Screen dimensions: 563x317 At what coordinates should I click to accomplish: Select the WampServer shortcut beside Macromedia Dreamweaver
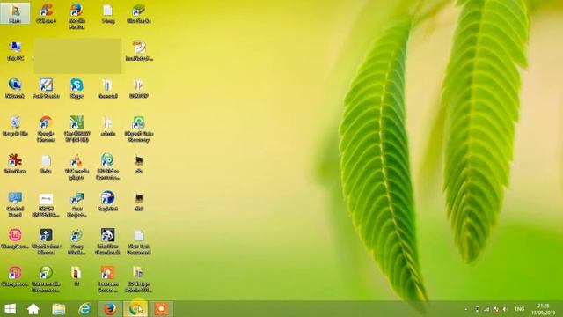coord(15,276)
